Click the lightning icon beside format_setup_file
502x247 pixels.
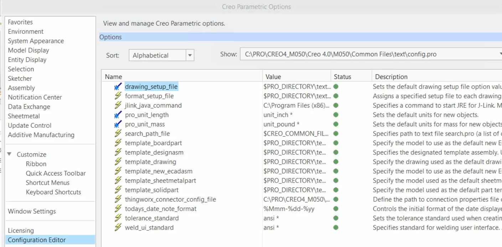pyautogui.click(x=118, y=96)
